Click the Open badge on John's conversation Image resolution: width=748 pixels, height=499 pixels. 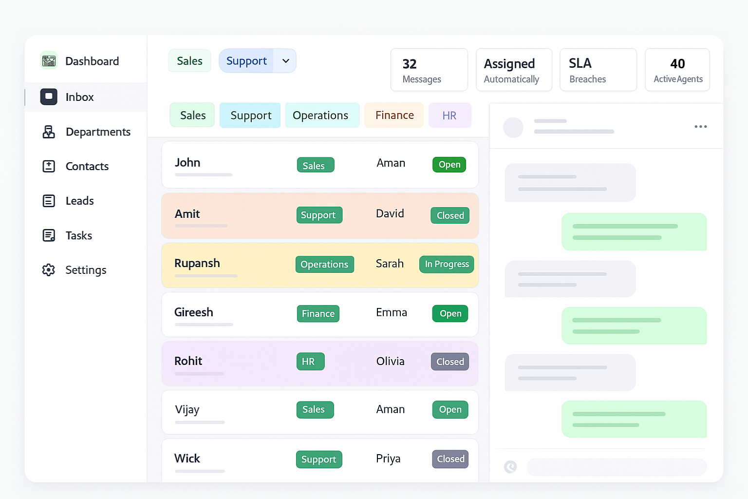(449, 165)
